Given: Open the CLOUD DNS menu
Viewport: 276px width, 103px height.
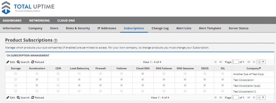Looking at the screenshot, I should tap(66, 21).
